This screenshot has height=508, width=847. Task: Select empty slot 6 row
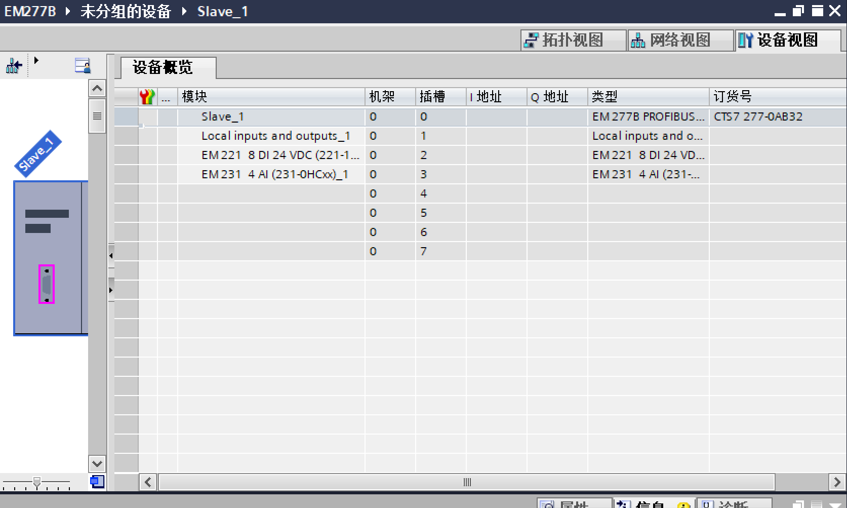click(480, 232)
